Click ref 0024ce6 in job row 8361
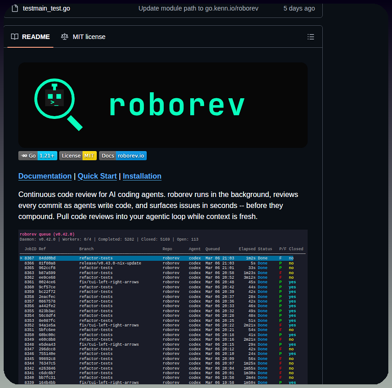This screenshot has width=392, height=388. [x=47, y=282]
